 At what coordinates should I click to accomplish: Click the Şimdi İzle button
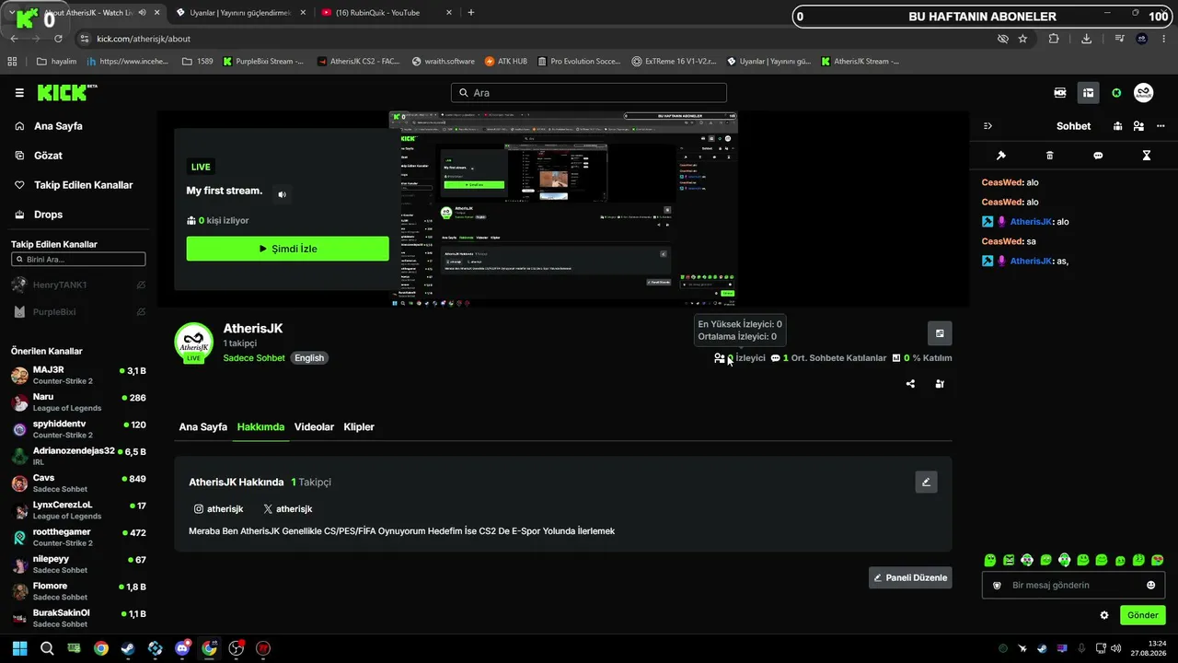coord(288,249)
